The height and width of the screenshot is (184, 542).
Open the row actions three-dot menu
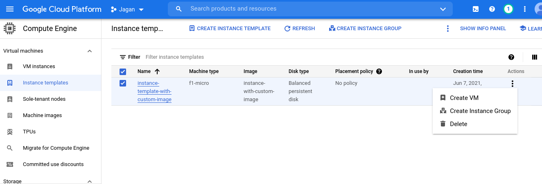512,84
